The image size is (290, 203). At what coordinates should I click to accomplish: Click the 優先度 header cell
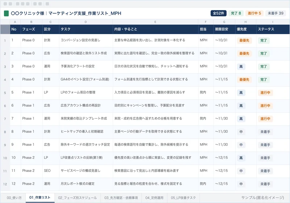pos(246,29)
